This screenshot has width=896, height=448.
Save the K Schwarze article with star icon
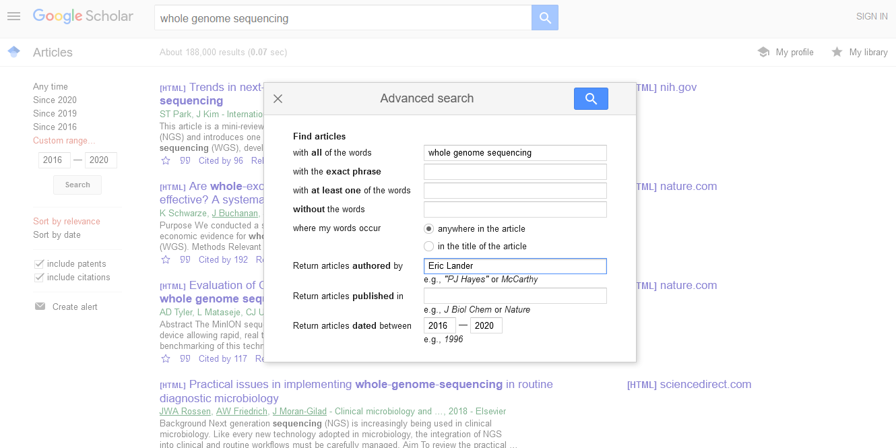pyautogui.click(x=166, y=260)
